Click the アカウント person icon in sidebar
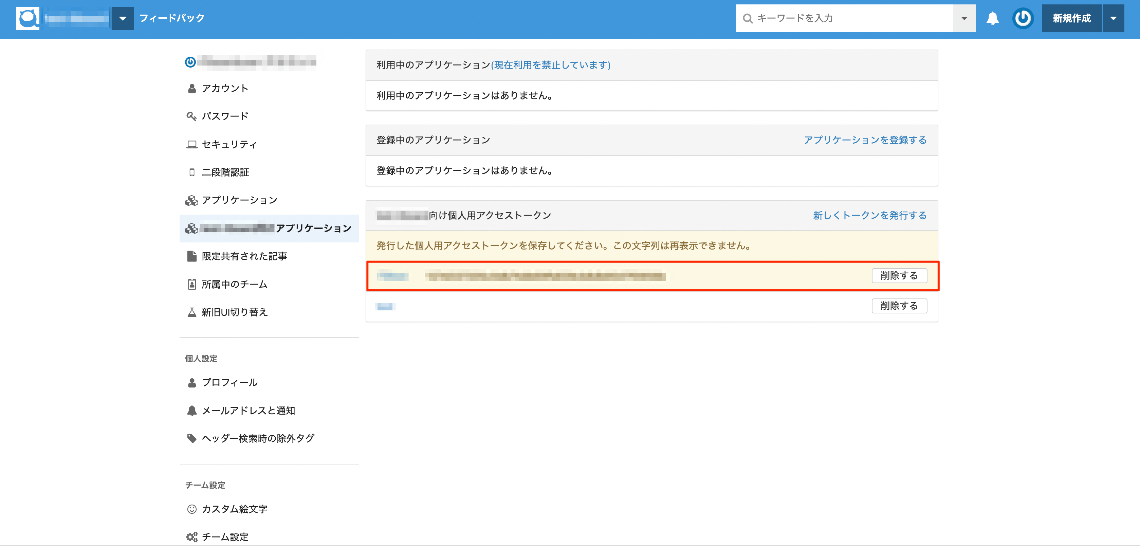1140x546 pixels. (191, 89)
